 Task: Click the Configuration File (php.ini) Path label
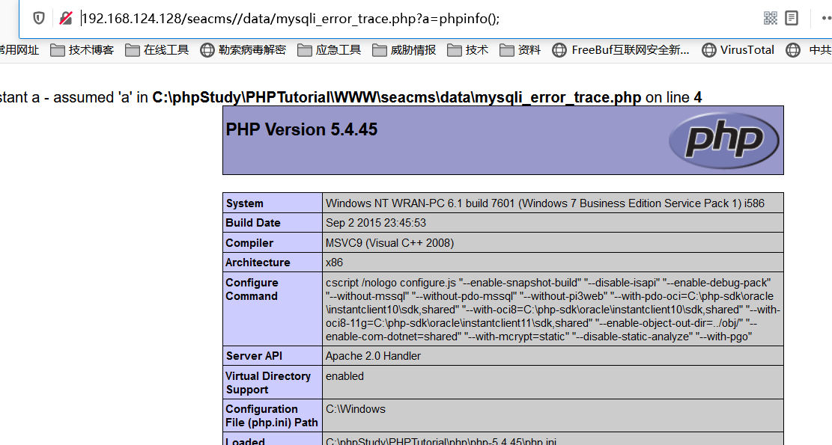click(272, 415)
